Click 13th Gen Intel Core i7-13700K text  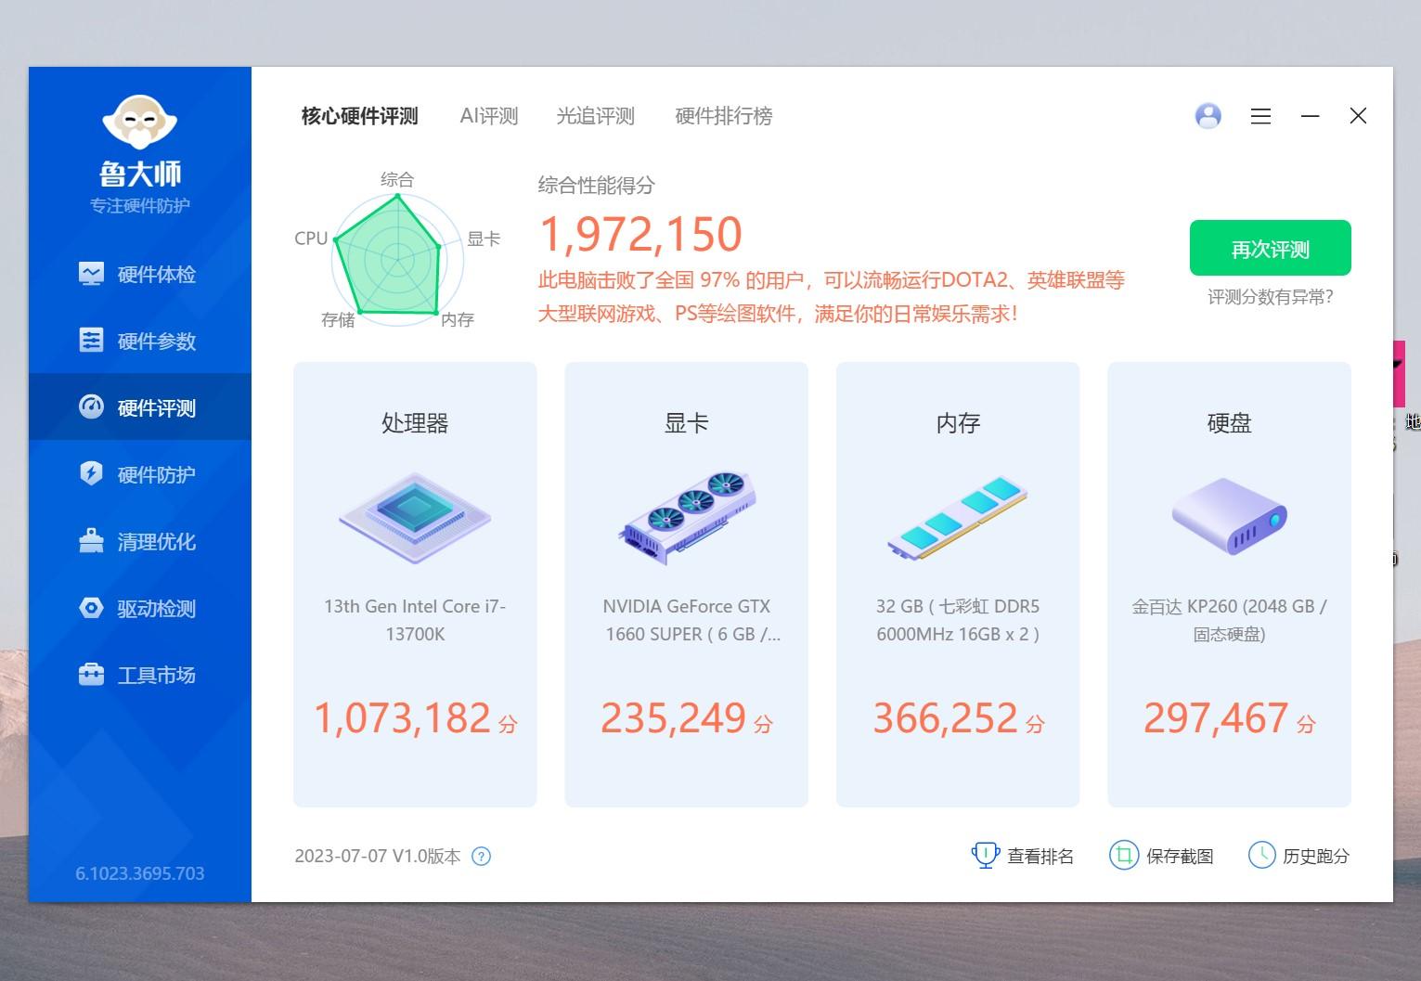click(415, 620)
